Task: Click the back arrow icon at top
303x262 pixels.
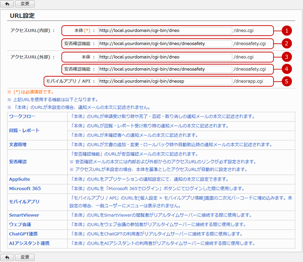Action: 6,4
